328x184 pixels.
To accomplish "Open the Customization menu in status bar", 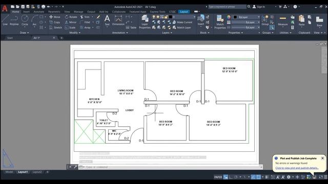I will [x=326, y=177].
